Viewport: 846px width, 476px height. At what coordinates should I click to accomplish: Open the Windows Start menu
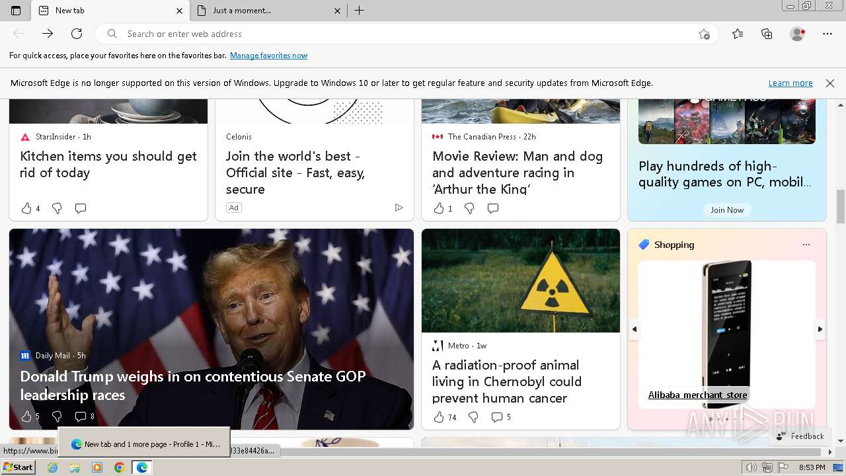[18, 467]
